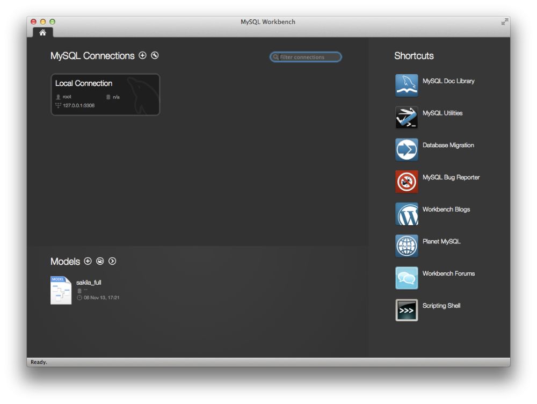Viewport: 537px width, 404px height.
Task: Click the 08 Nov 13, 17:21 timestamp
Action: [101, 298]
